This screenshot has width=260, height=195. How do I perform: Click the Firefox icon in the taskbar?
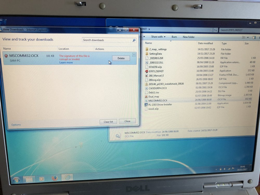pos(55,178)
